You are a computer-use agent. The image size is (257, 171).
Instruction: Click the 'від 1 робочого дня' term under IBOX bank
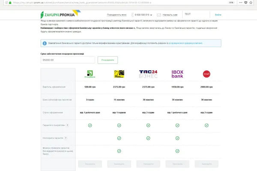(177, 112)
